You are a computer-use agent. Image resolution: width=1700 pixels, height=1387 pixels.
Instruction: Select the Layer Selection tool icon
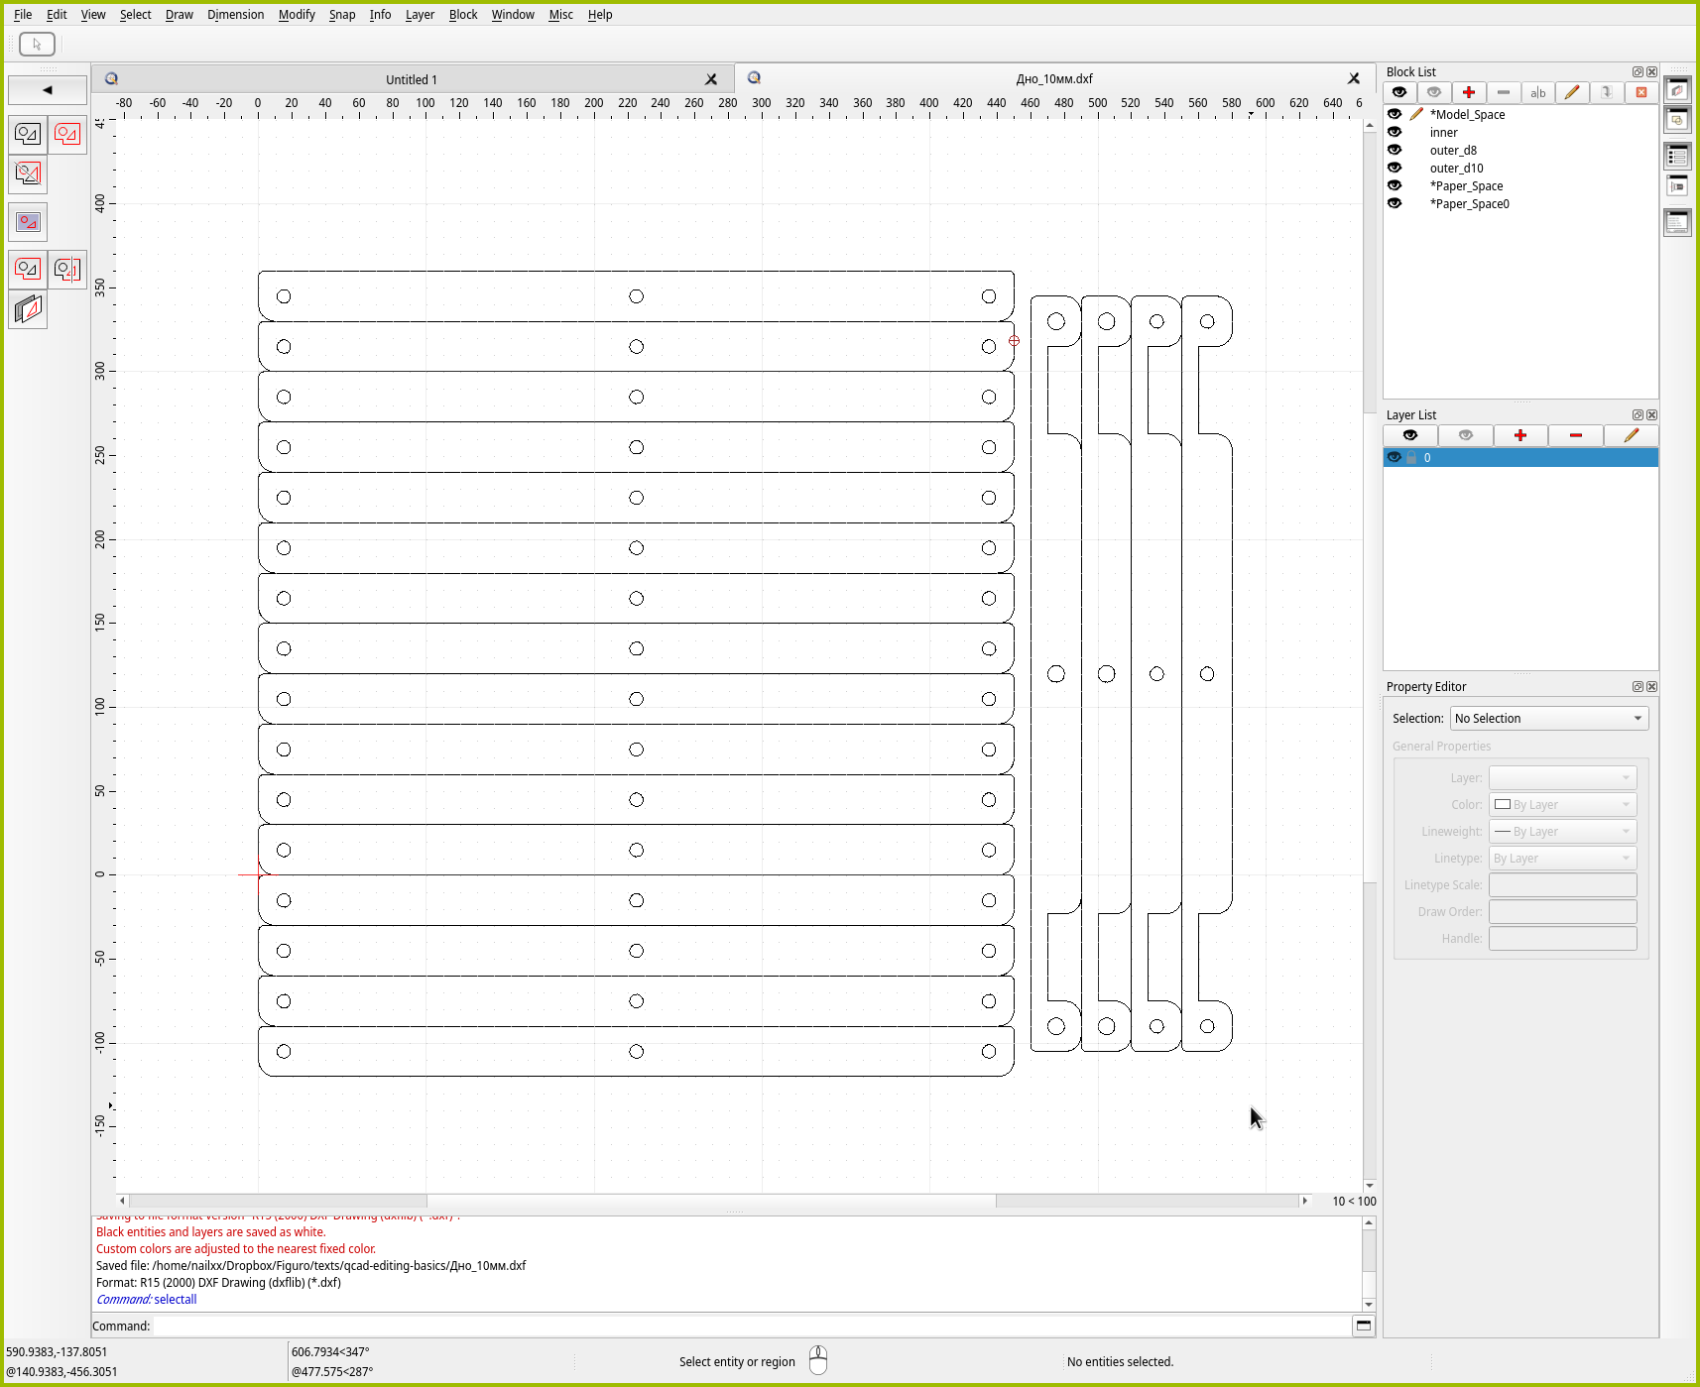(28, 310)
